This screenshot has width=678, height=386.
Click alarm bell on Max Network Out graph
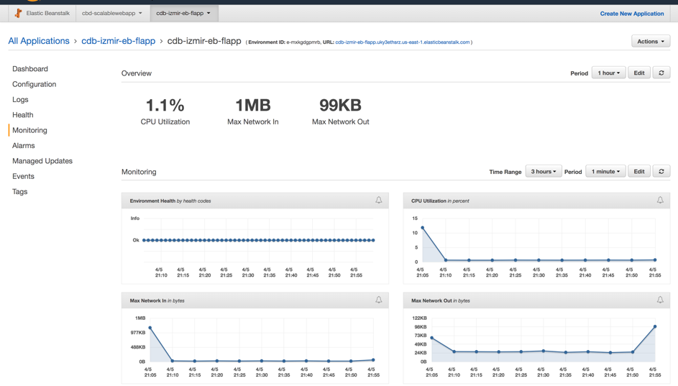tap(660, 300)
